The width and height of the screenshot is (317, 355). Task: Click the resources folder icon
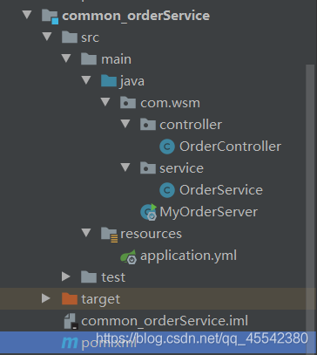[x=109, y=235]
